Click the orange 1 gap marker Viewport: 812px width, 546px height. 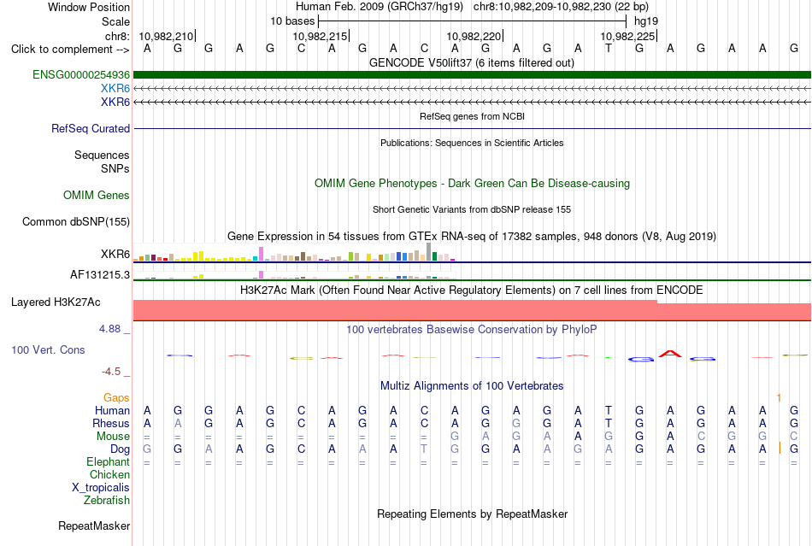point(779,397)
